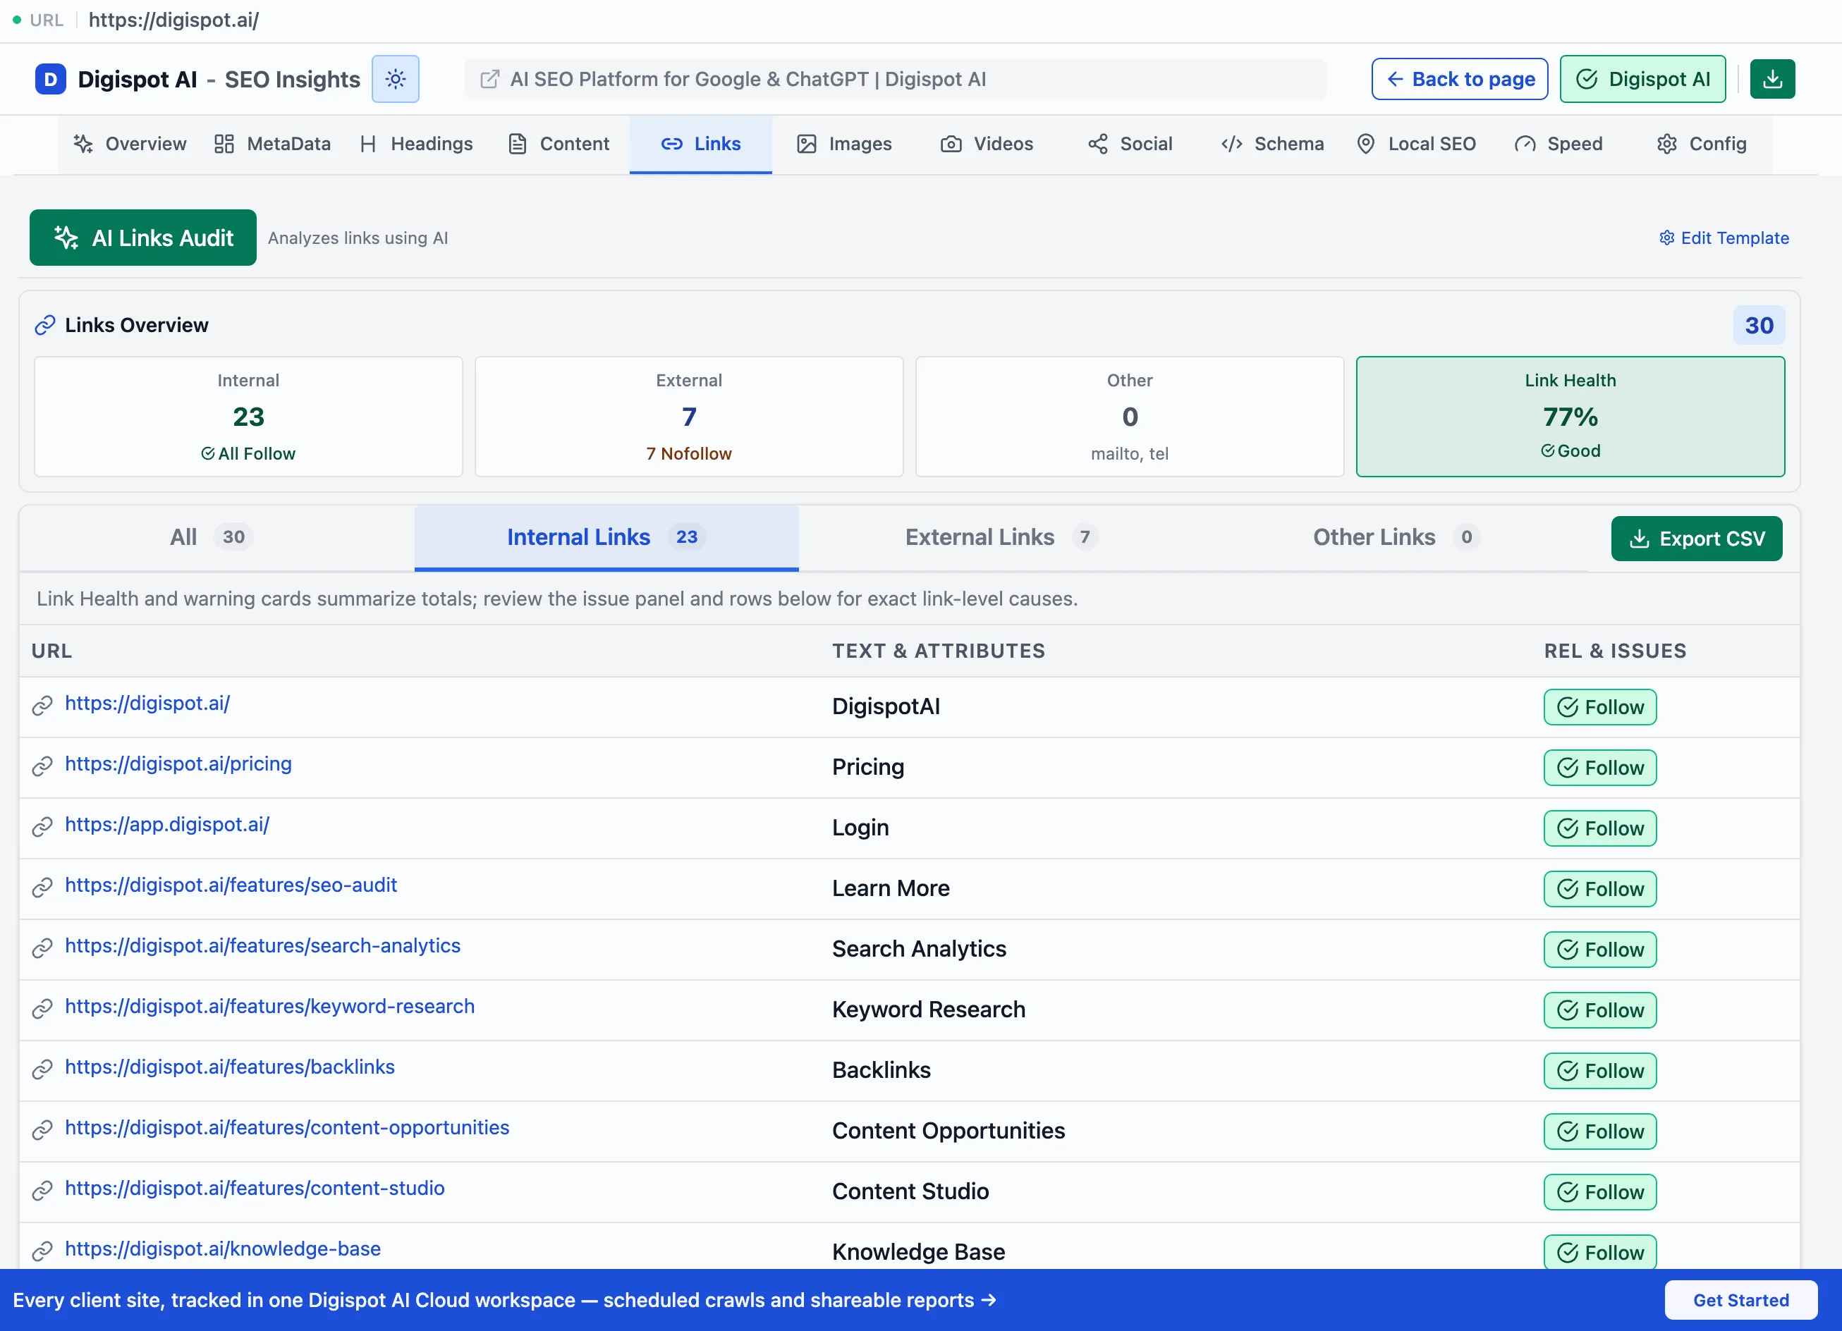Image resolution: width=1842 pixels, height=1331 pixels.
Task: Open the Content tab
Action: 559,144
